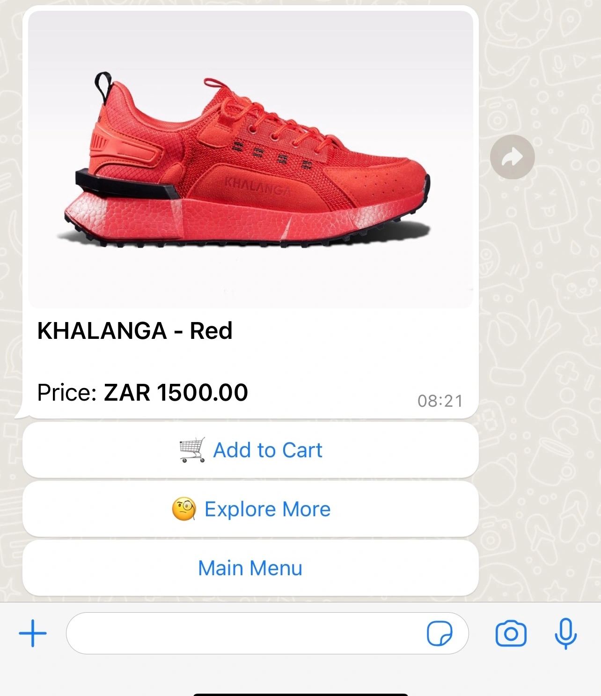Launch the camera icon
Viewport: 601px width, 696px height.
click(x=511, y=634)
